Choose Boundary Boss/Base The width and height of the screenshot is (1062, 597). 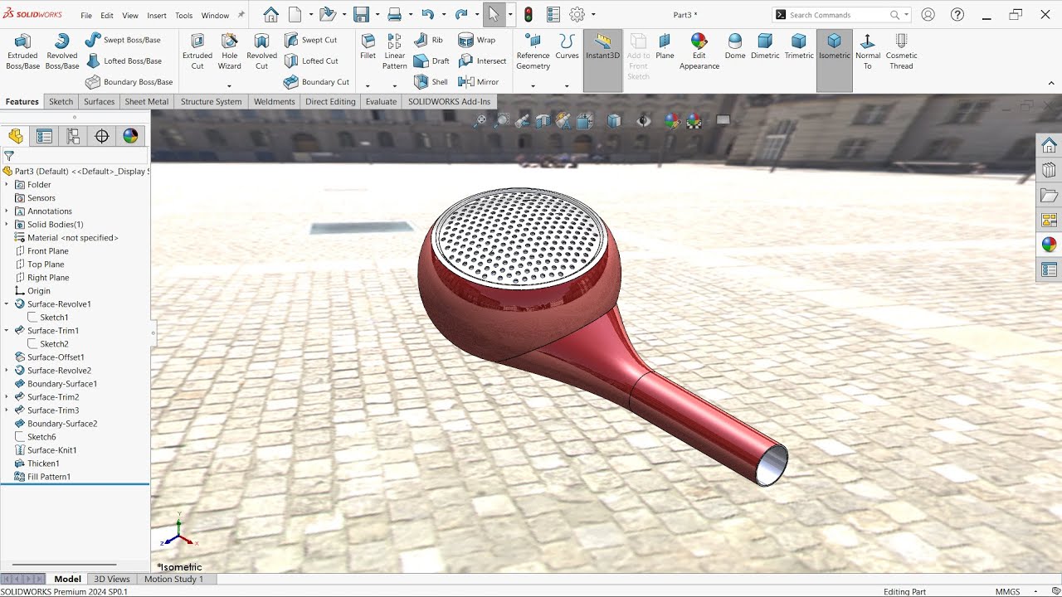click(x=129, y=82)
